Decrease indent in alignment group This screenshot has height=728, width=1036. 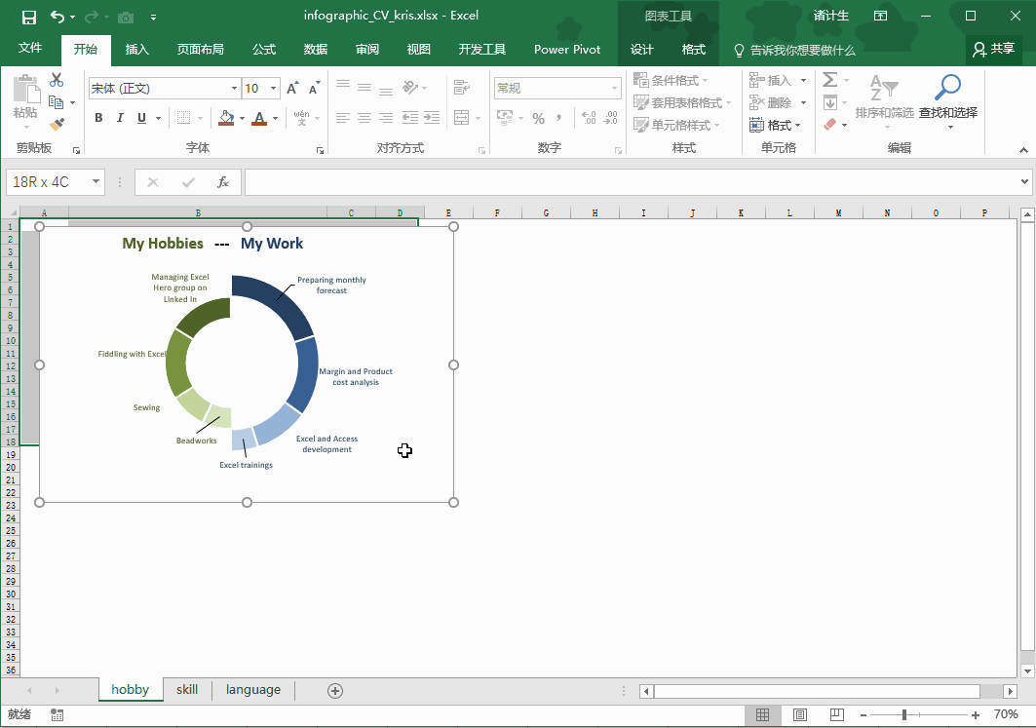tap(410, 118)
